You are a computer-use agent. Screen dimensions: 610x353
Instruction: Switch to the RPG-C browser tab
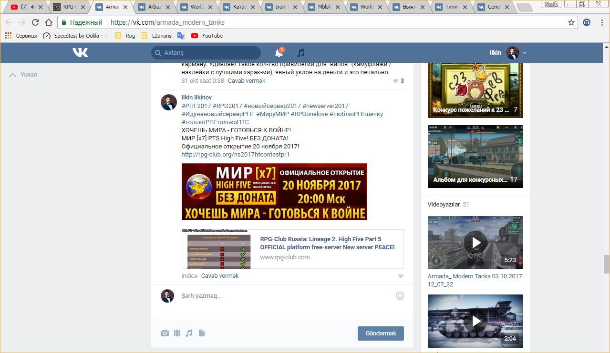[70, 7]
